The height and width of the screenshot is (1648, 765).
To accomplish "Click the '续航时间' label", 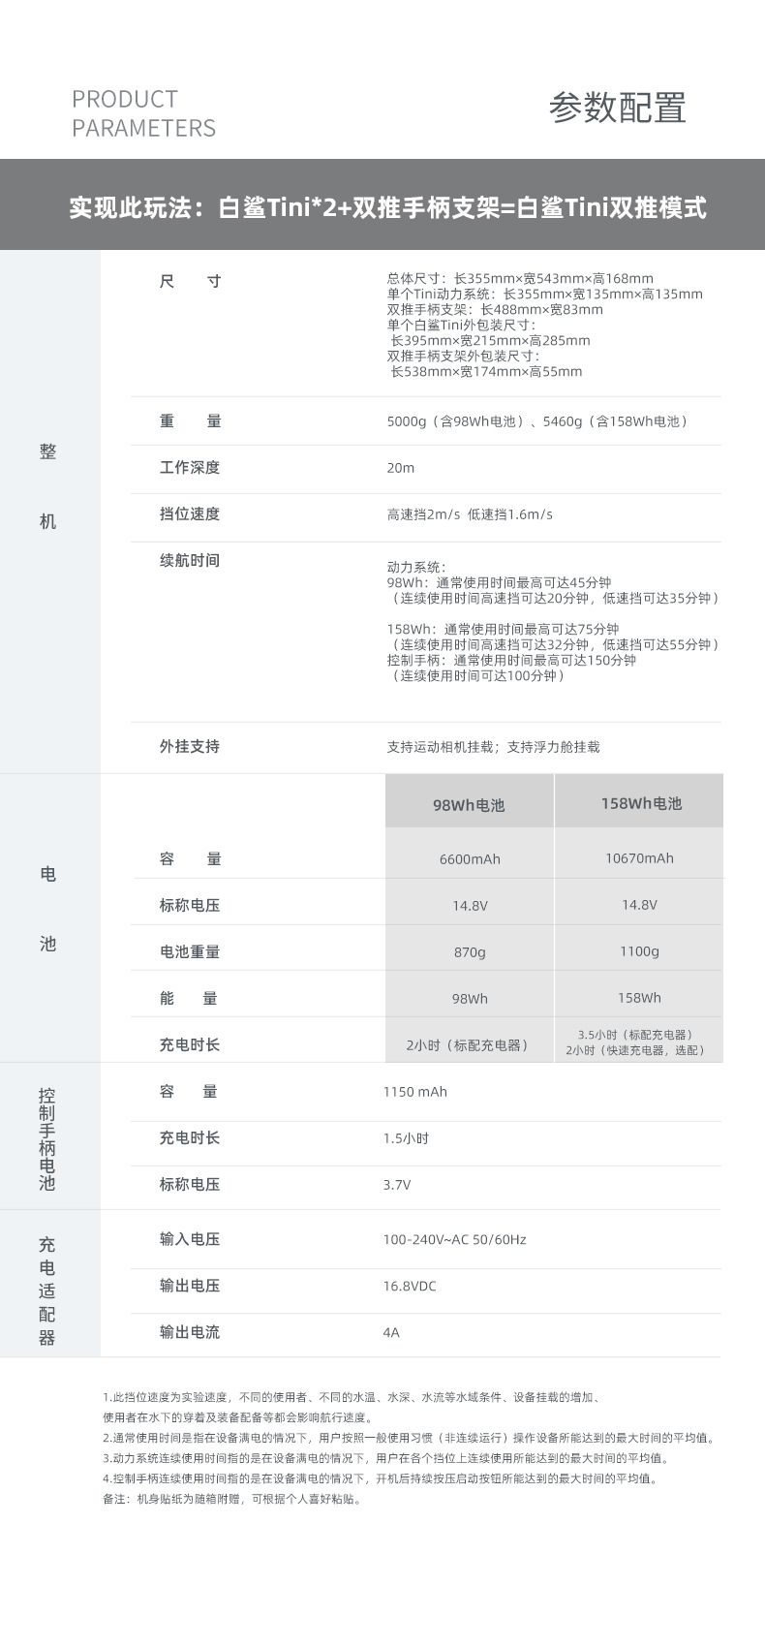I will point(190,560).
